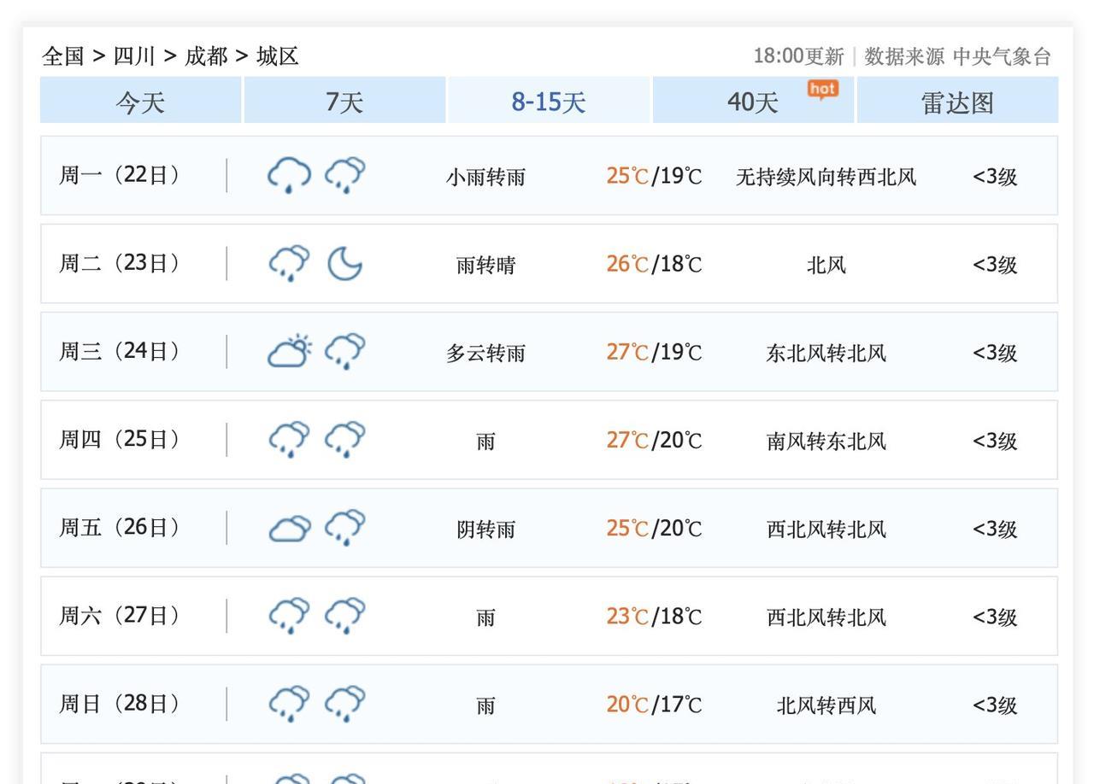Switch to the 雷达图 tab
Viewport: 1094px width, 784px height.
(957, 102)
